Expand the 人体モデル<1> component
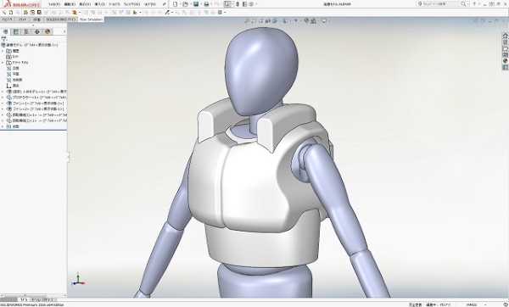 coord(3,92)
